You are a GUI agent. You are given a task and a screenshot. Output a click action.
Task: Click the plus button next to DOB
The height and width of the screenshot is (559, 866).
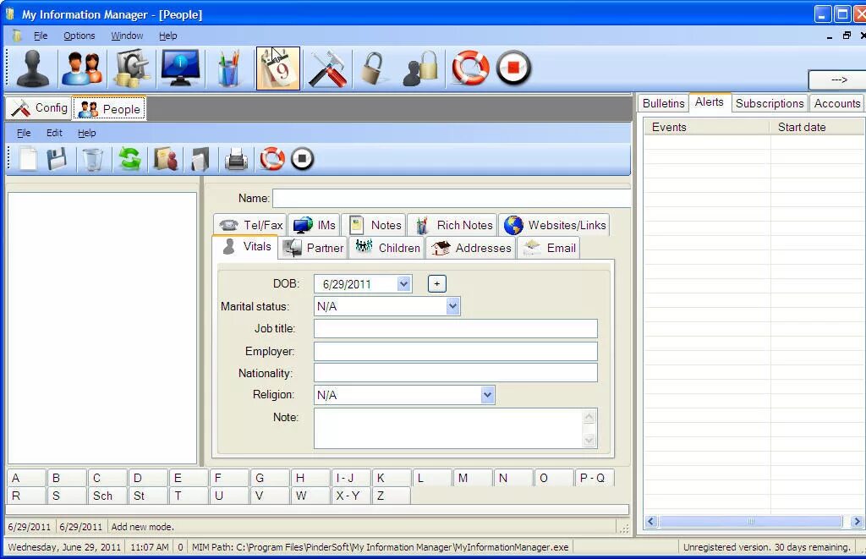point(437,284)
